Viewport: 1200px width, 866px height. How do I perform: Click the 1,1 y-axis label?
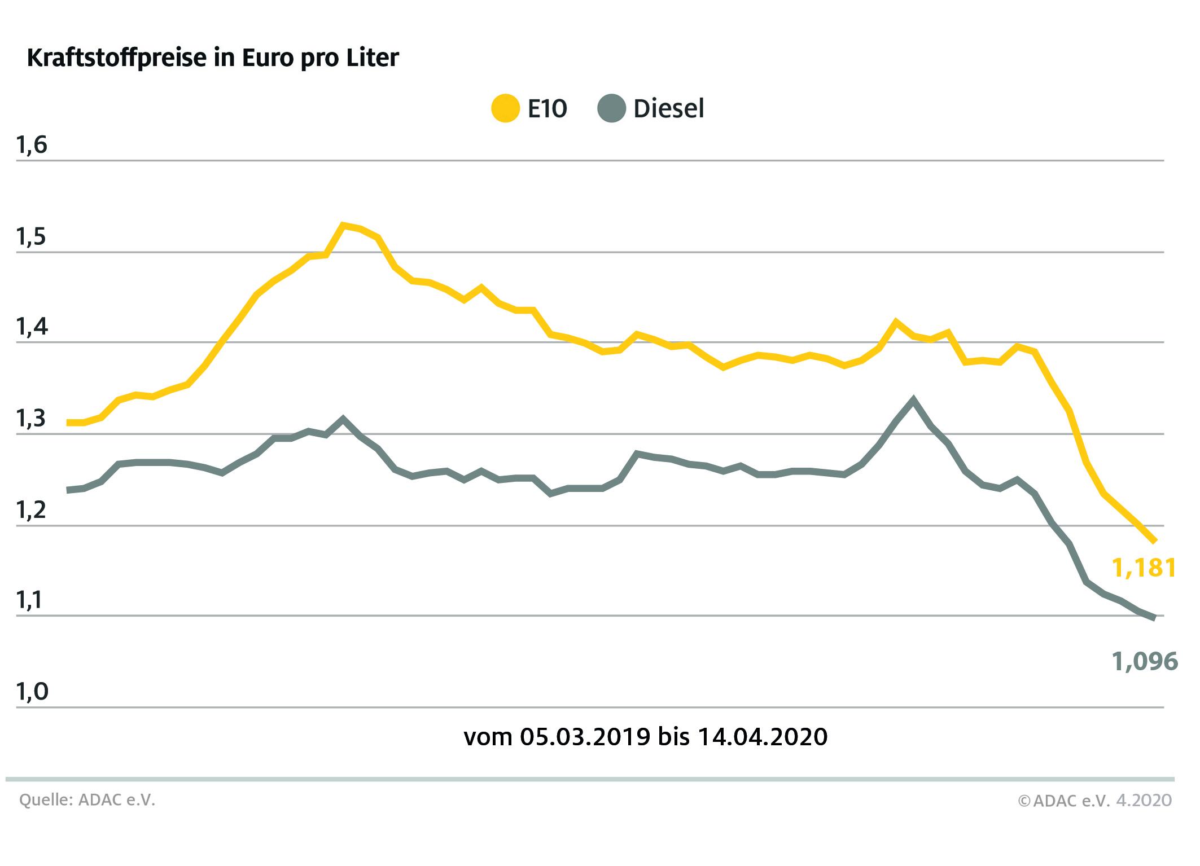(32, 601)
